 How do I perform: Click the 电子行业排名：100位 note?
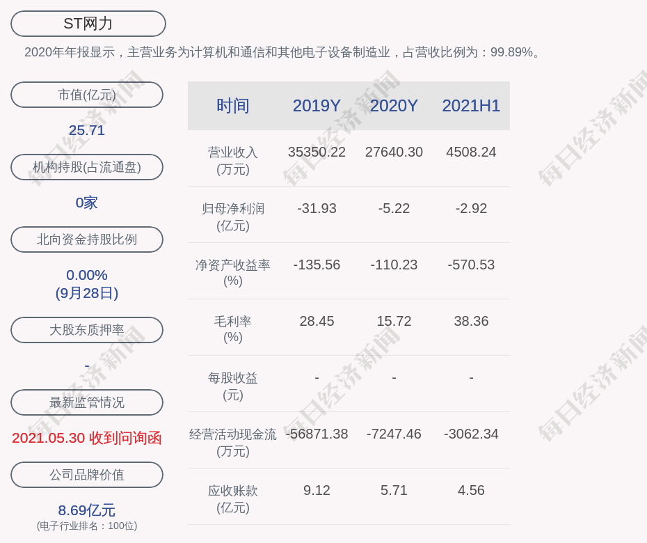pyautogui.click(x=87, y=526)
